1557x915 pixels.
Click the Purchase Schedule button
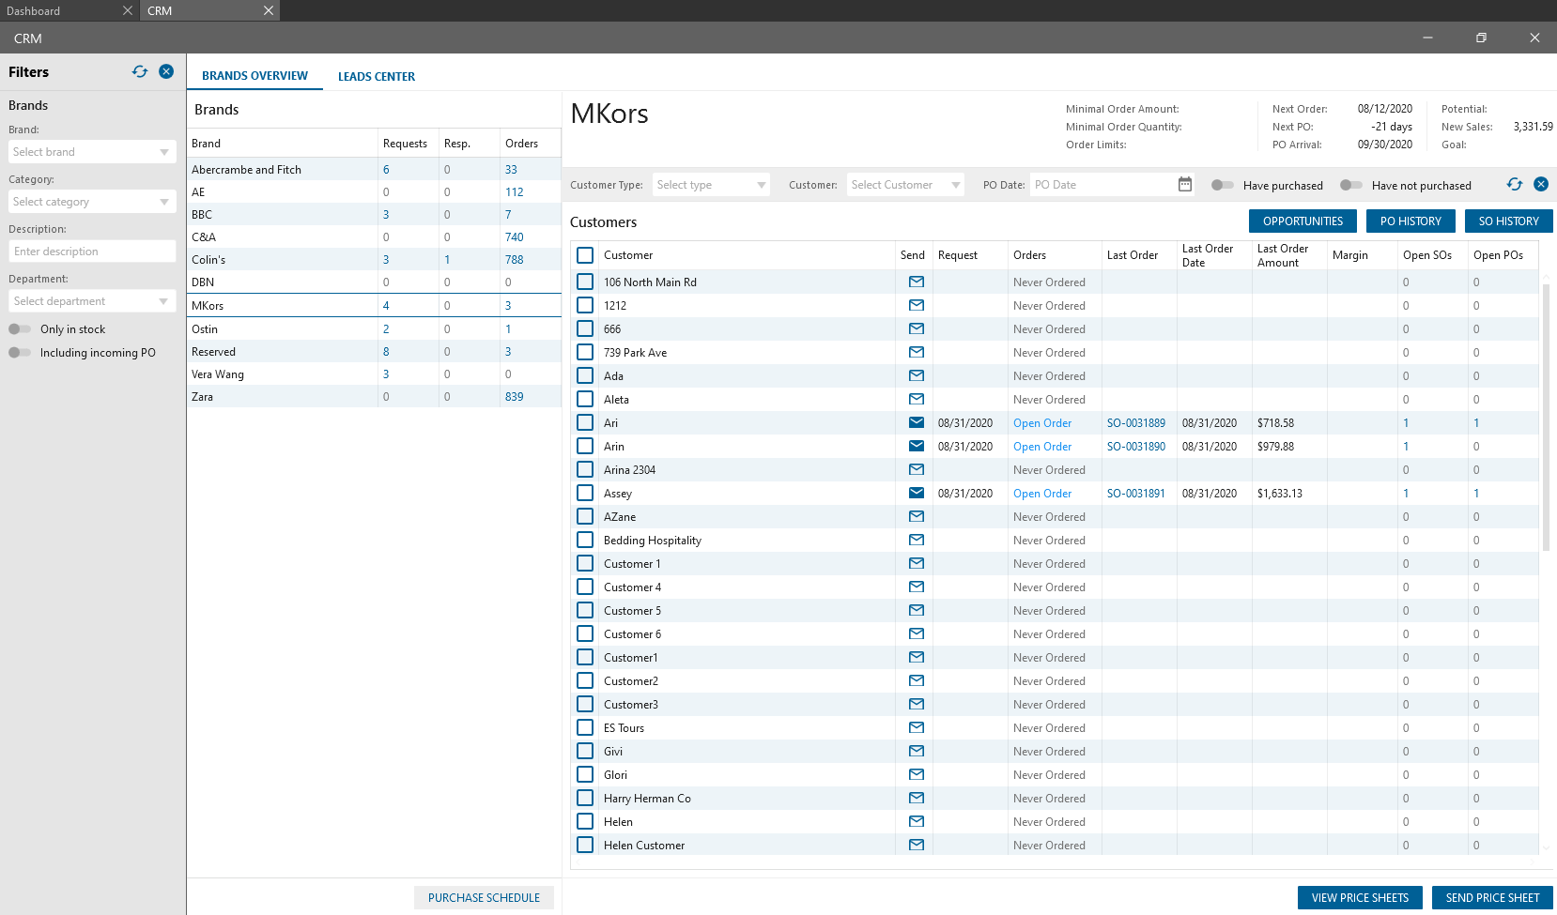[484, 898]
